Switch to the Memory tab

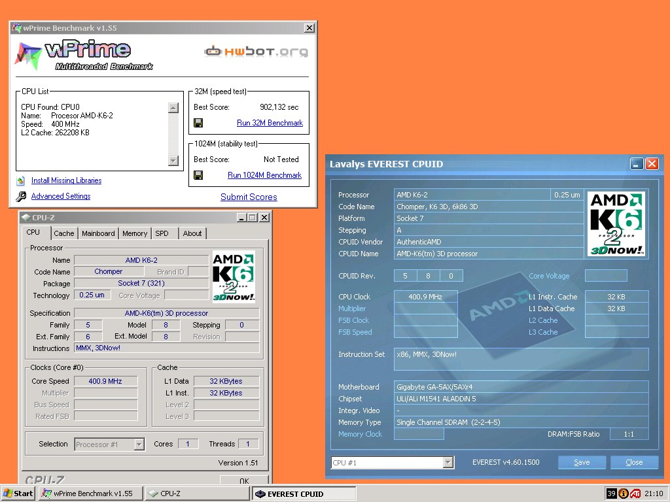pyautogui.click(x=135, y=233)
